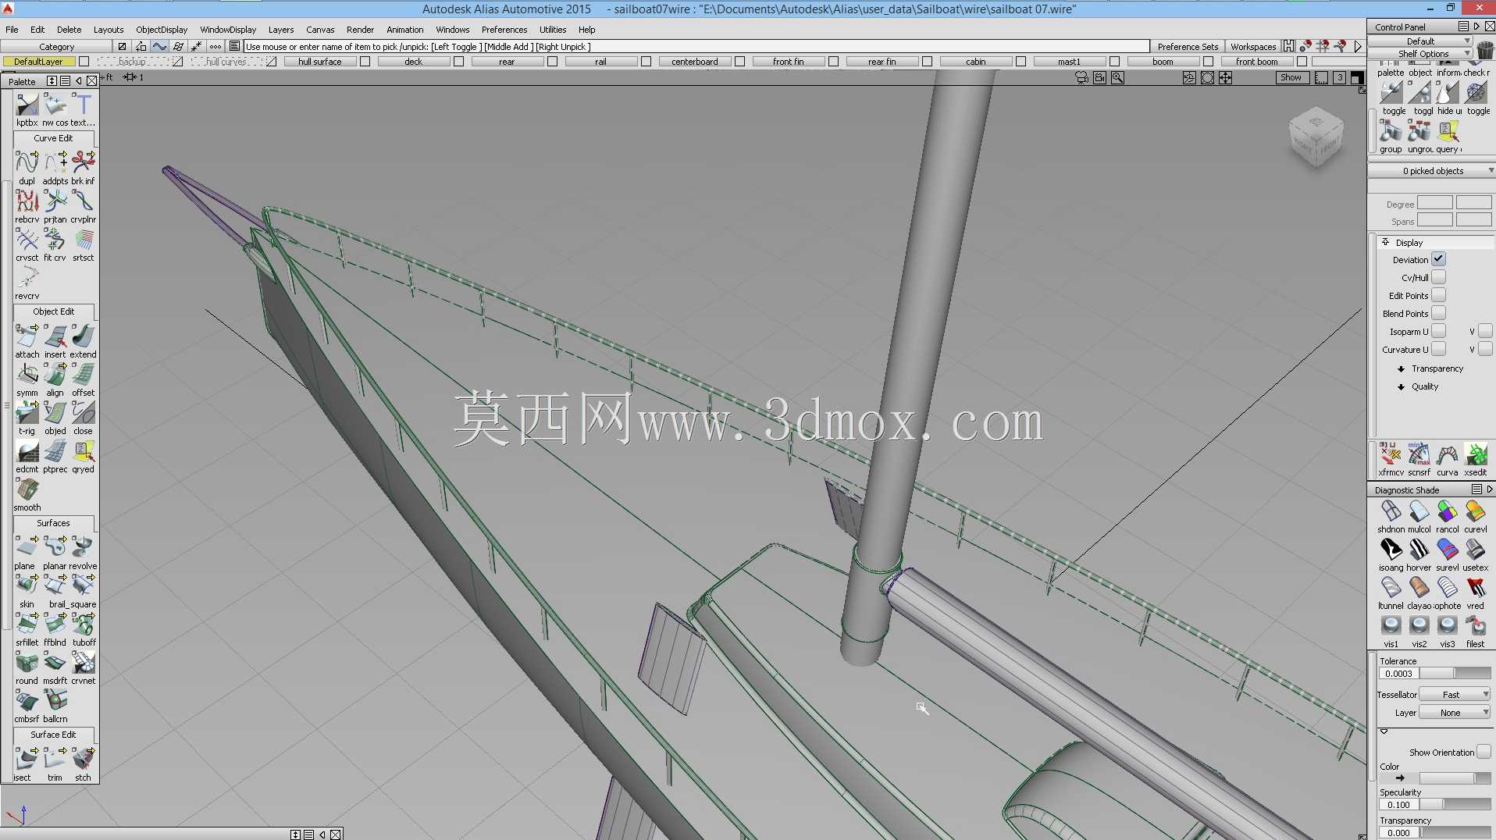Expand the Transparency section

1401,368
